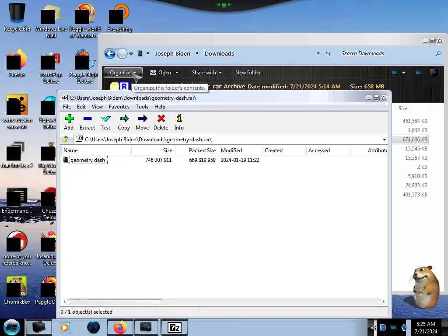This screenshot has width=448, height=336.
Task: Open the Everything desktop shortcut
Action: (119, 17)
